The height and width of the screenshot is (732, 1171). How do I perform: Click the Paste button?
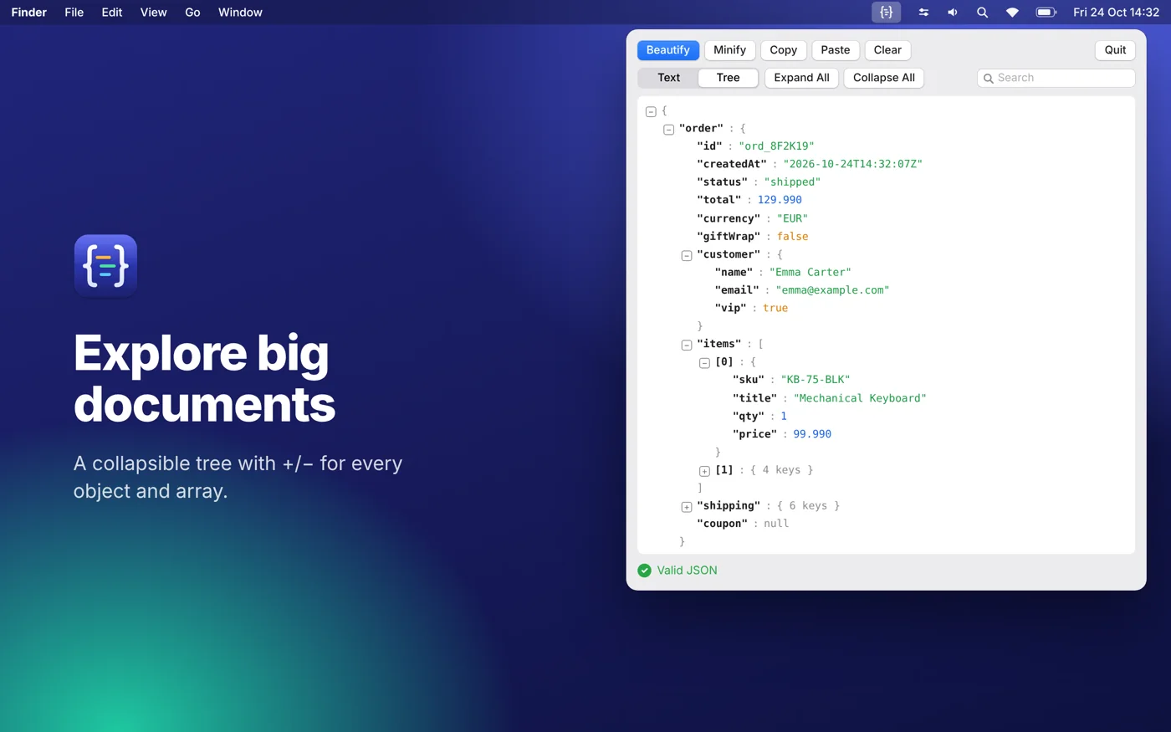tap(836, 50)
